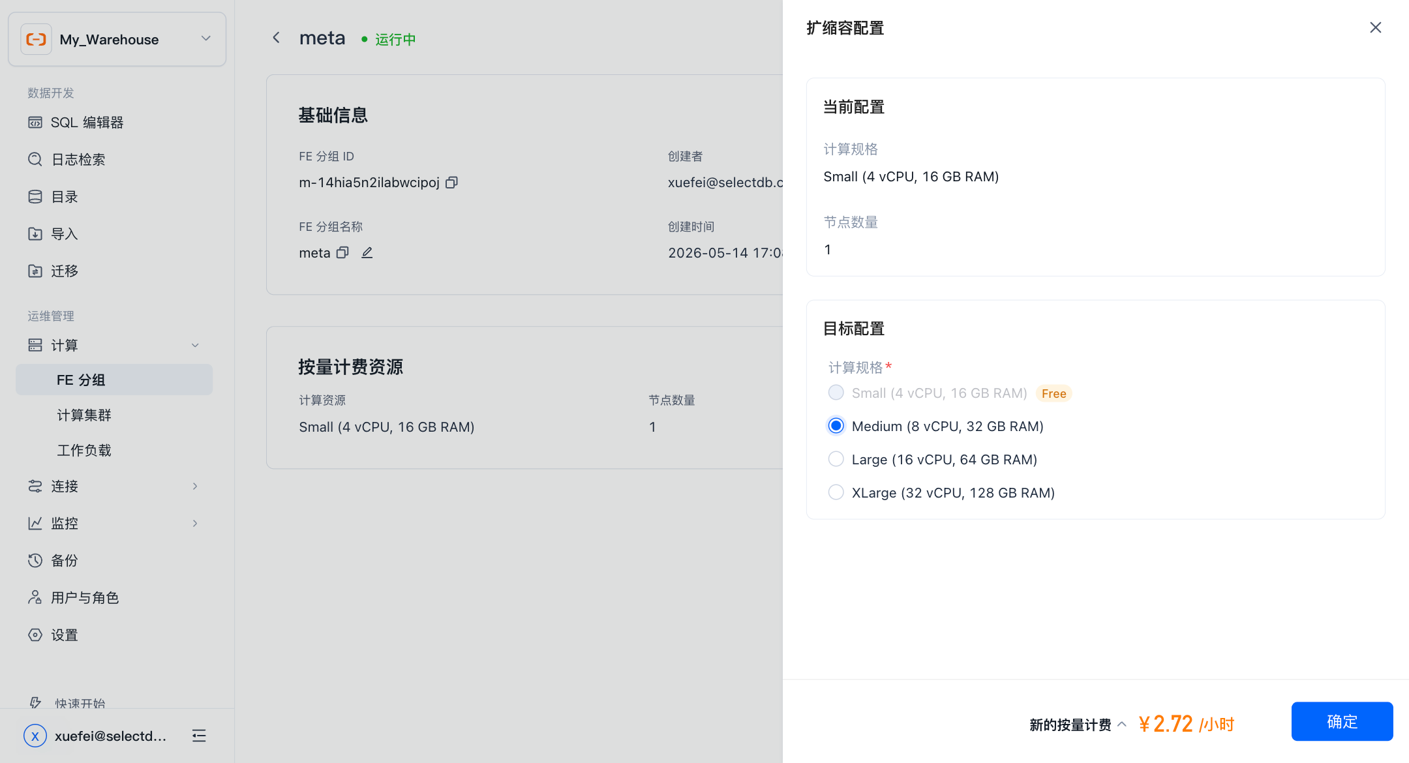This screenshot has width=1409, height=763.
Task: Click the 基础信息 heading
Action: (333, 115)
